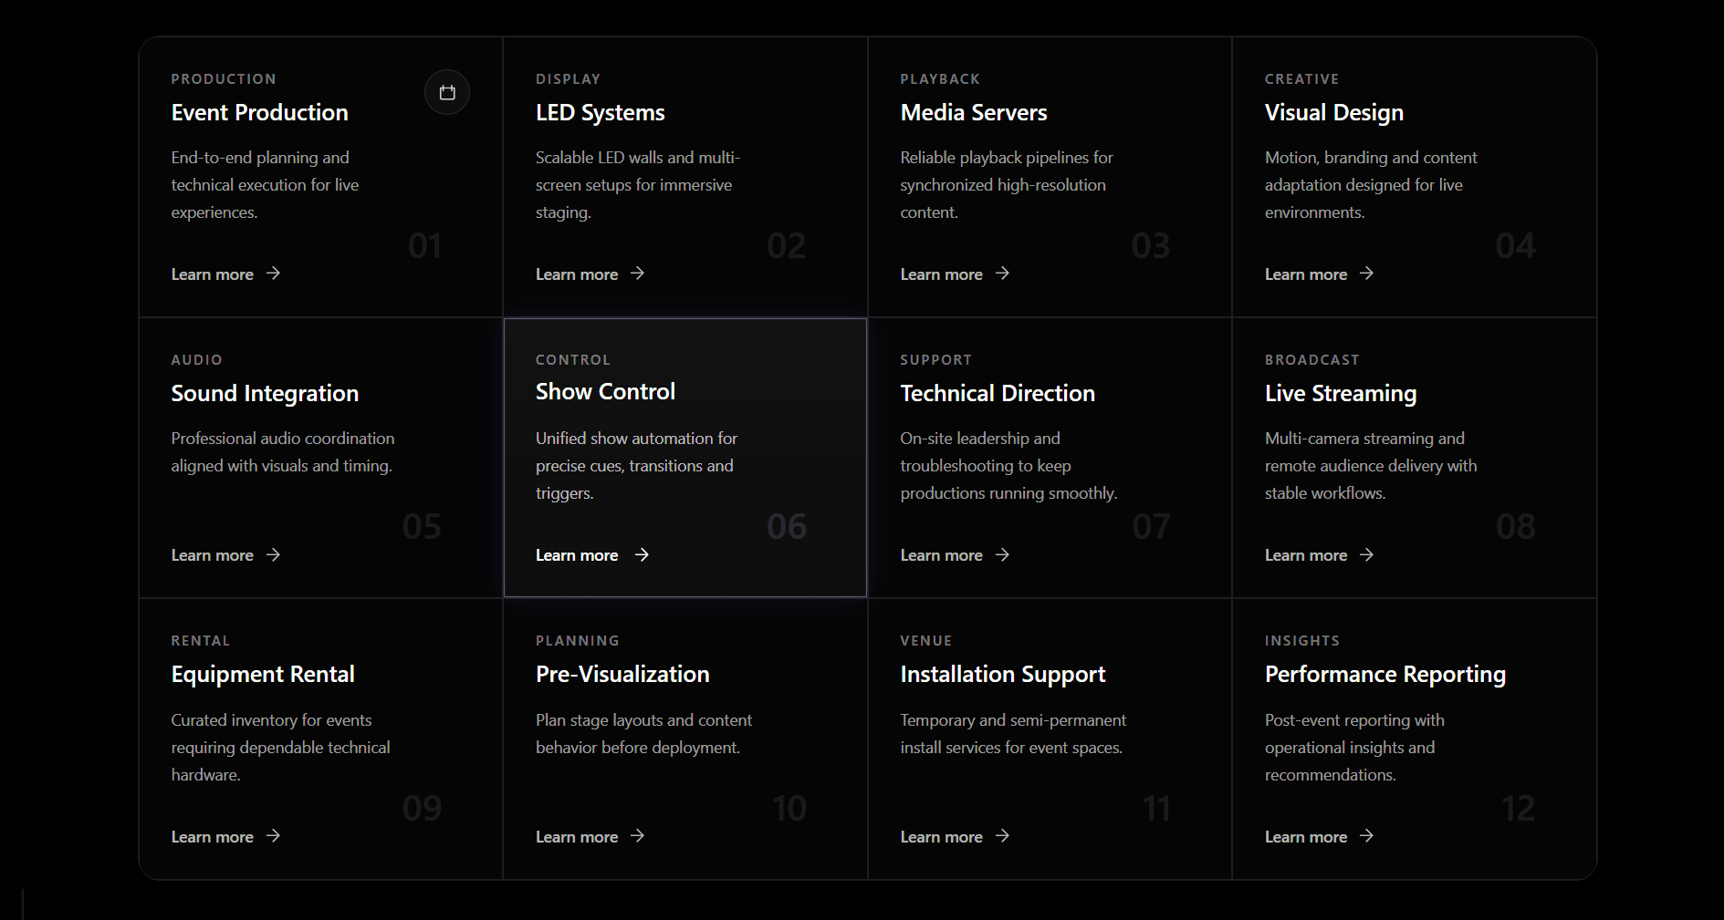Open Learn more under Sound Integration

click(213, 555)
